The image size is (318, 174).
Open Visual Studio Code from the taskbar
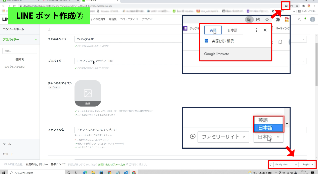(126, 172)
